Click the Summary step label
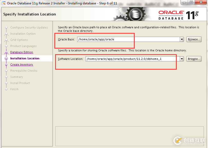Image resolution: width=208 pixels, height=148 pixels. (17, 77)
